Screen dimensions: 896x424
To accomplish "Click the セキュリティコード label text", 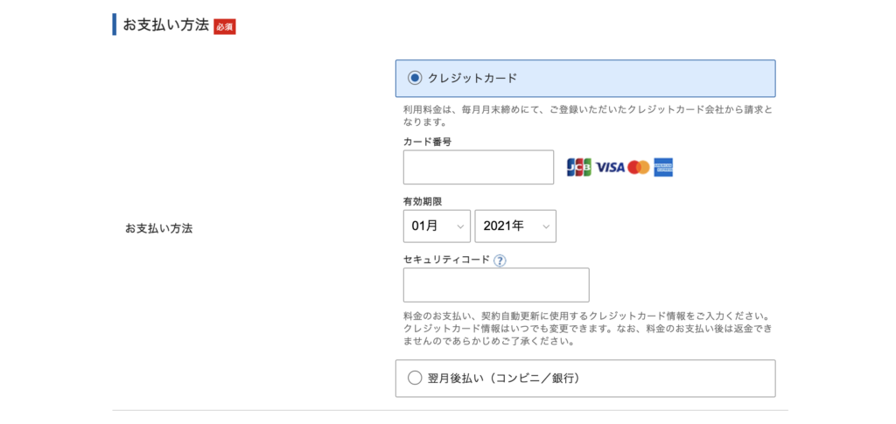I will [x=446, y=259].
